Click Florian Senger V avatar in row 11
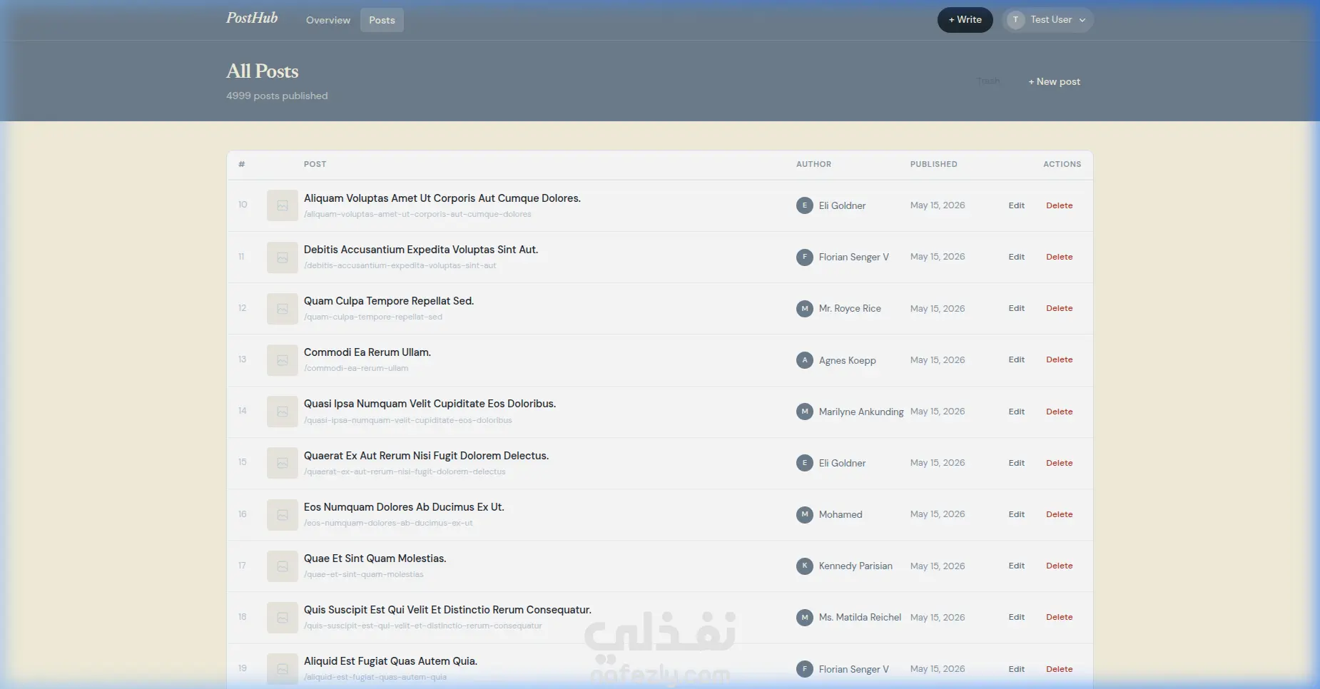This screenshot has height=689, width=1320. [805, 257]
